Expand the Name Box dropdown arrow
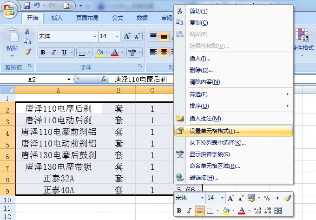The height and width of the screenshot is (220, 316). pyautogui.click(x=69, y=80)
